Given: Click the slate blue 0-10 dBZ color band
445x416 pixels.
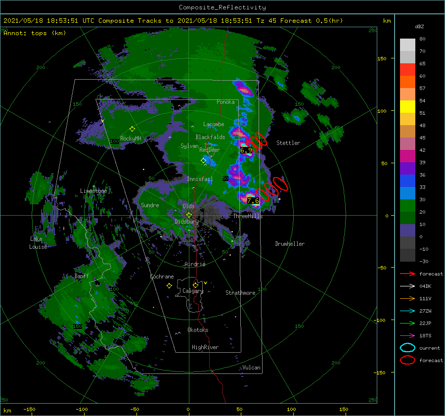Looking at the screenshot, I should click(x=407, y=231).
